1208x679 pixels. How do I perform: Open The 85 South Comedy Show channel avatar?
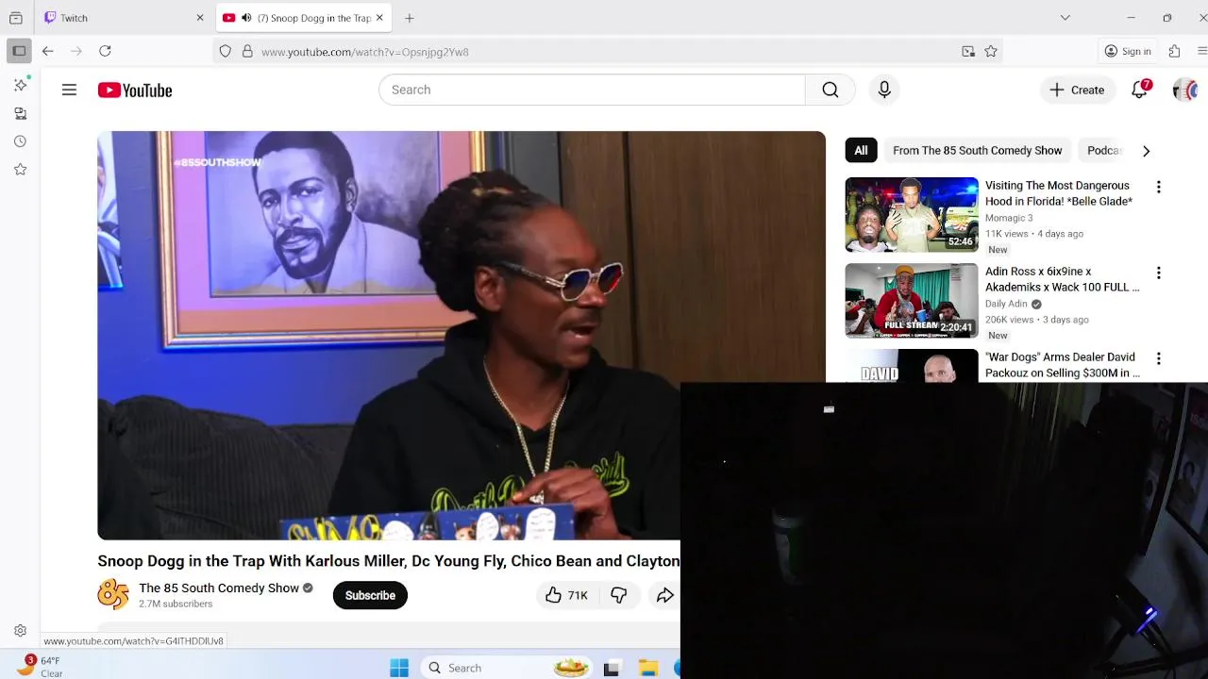(x=113, y=594)
